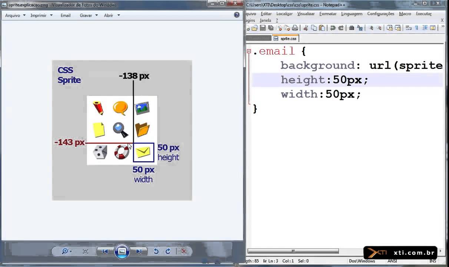Zoom in using Notepad++ toolbar icon
The image size is (449, 267).
[371, 28]
